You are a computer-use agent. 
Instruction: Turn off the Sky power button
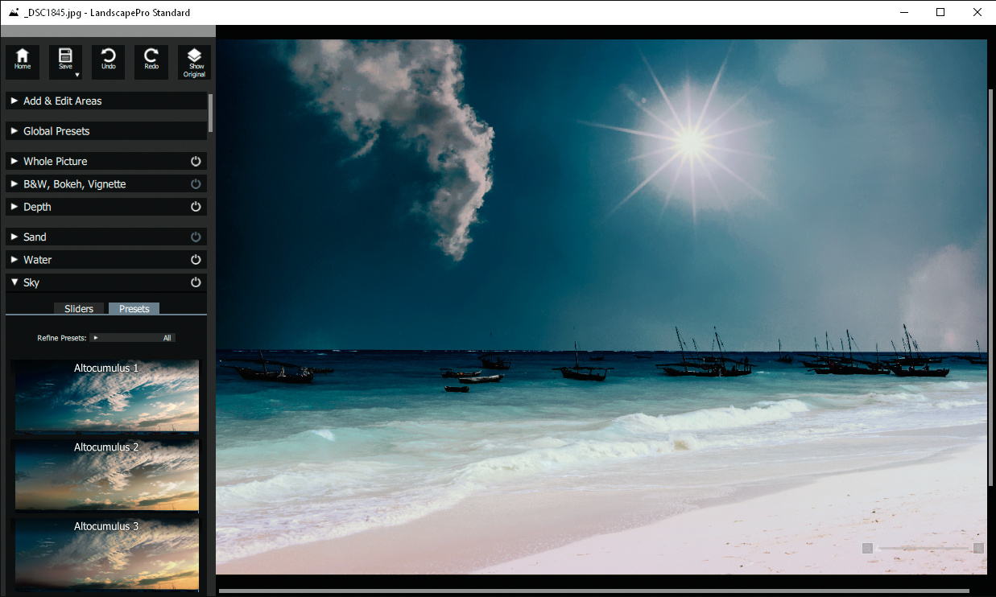[x=196, y=282]
